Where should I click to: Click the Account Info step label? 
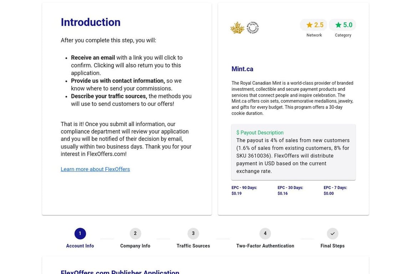click(80, 246)
